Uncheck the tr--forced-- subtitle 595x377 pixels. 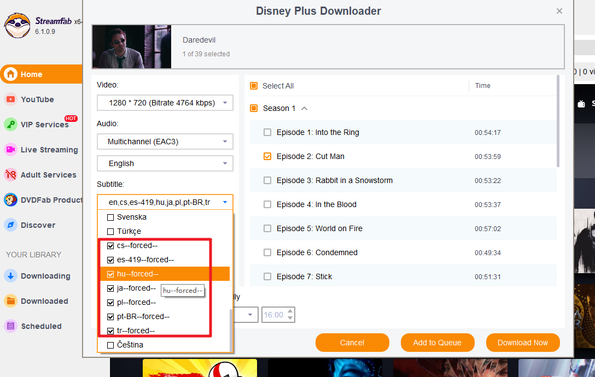[110, 331]
